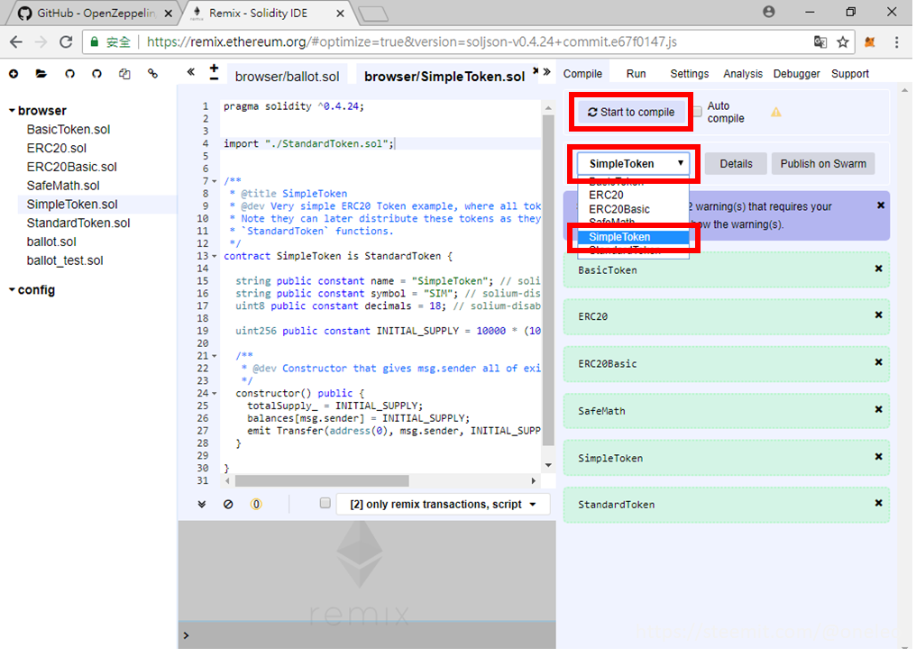Open ballot_test.sol in the file tree
Screen dimensions: 916x657
65,260
